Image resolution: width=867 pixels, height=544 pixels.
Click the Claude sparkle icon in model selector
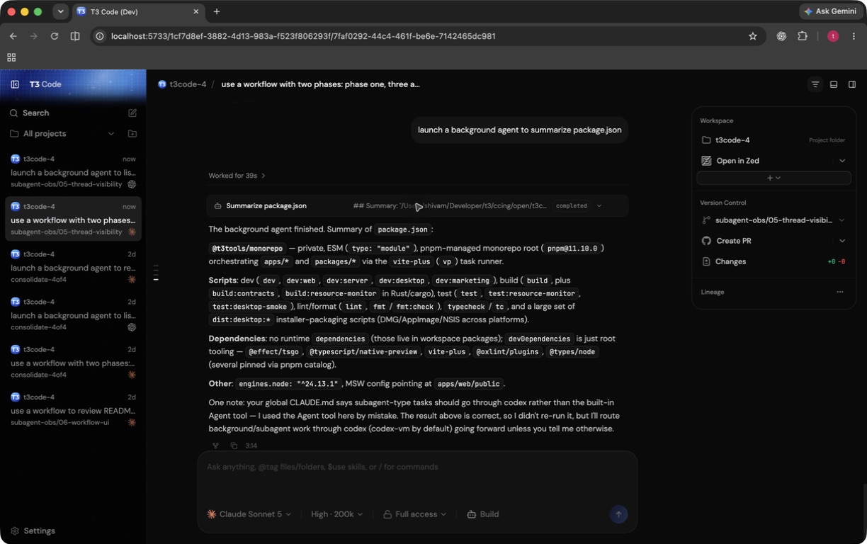211,514
